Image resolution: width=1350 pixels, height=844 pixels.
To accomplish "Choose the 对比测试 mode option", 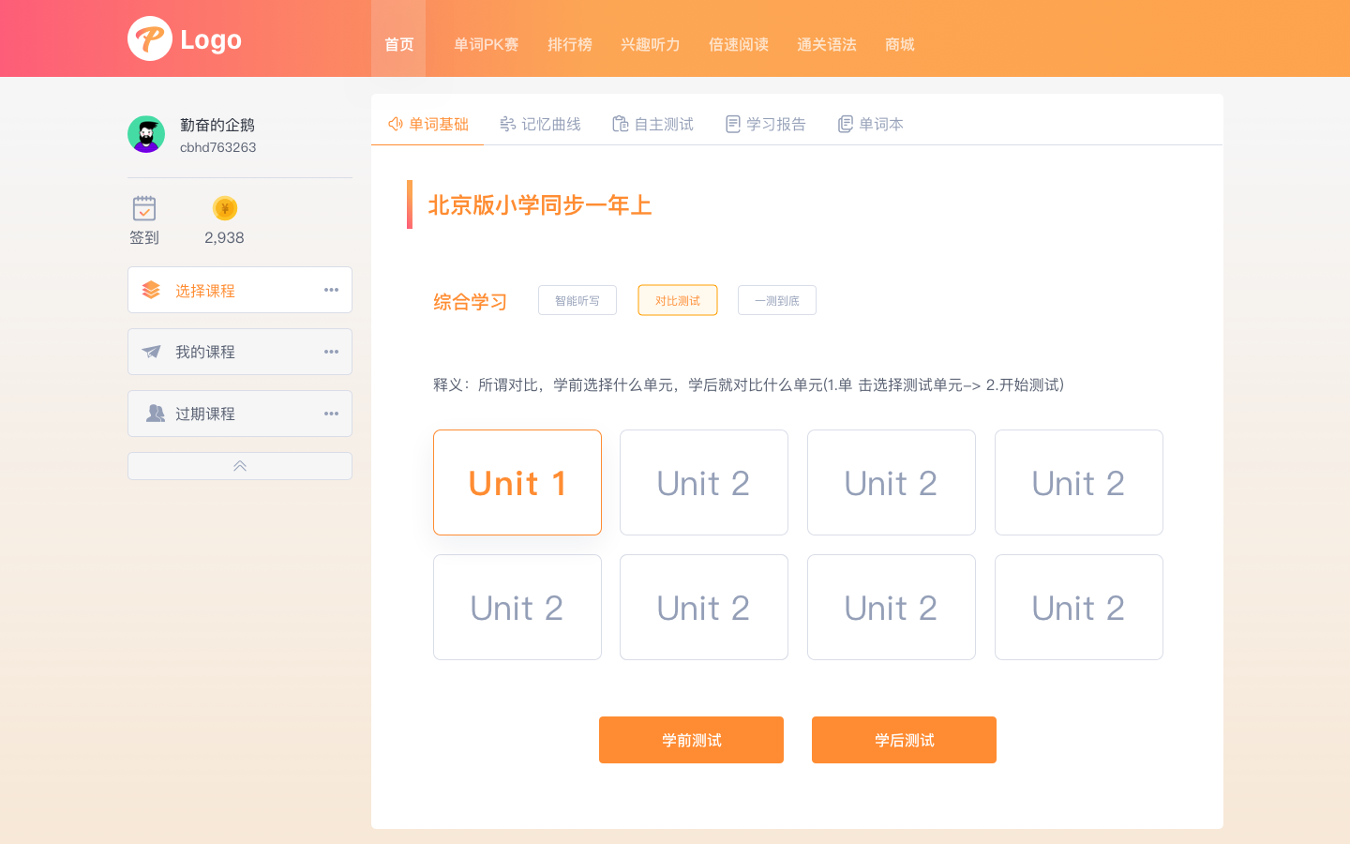I will coord(678,300).
